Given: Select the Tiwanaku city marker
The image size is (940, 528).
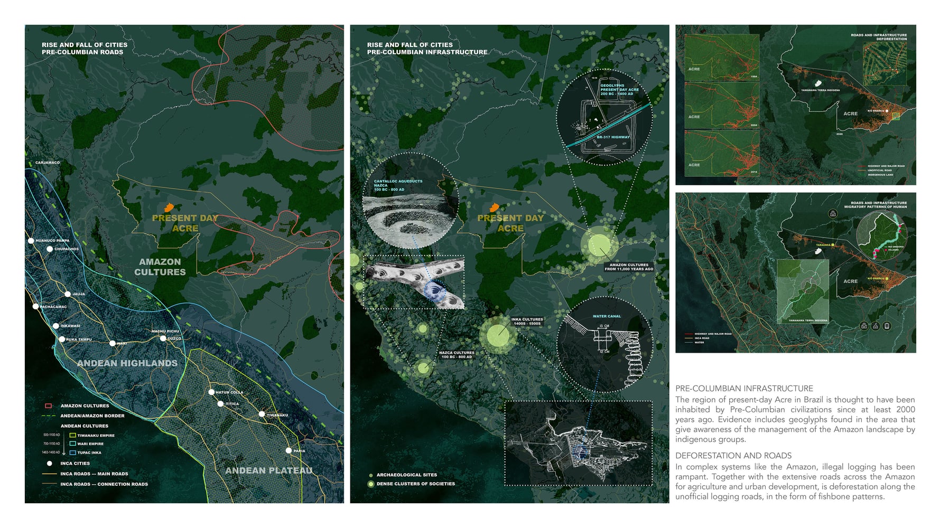Looking at the screenshot, I should click(x=262, y=414).
